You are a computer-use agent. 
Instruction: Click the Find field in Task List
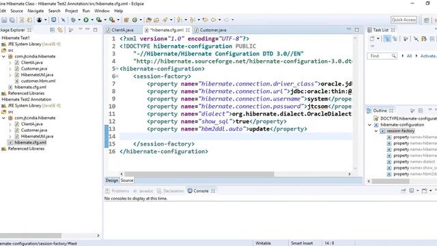[x=382, y=56]
